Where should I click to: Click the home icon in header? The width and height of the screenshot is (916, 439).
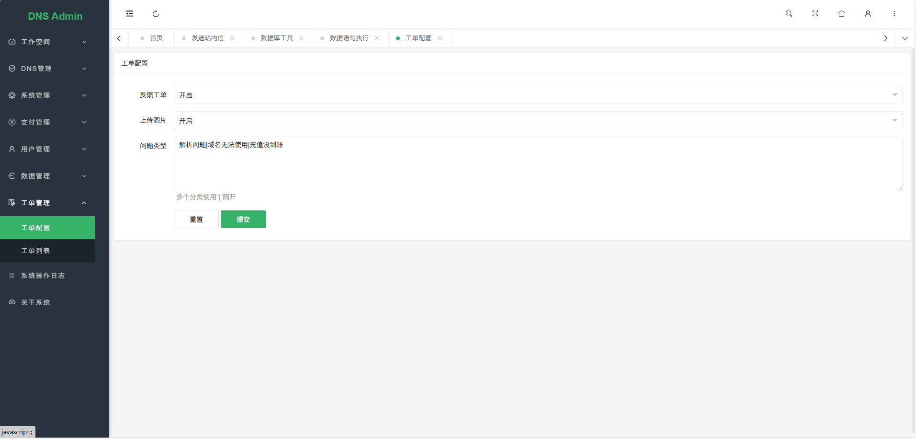[841, 14]
